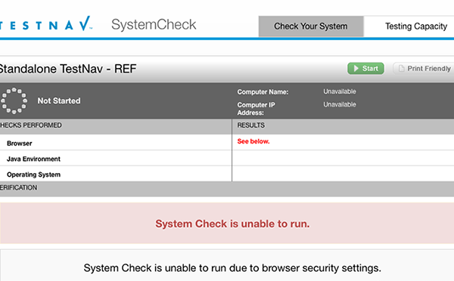Viewport: 454px width, 281px height.
Task: Open the Check Your System tab
Action: 311,26
